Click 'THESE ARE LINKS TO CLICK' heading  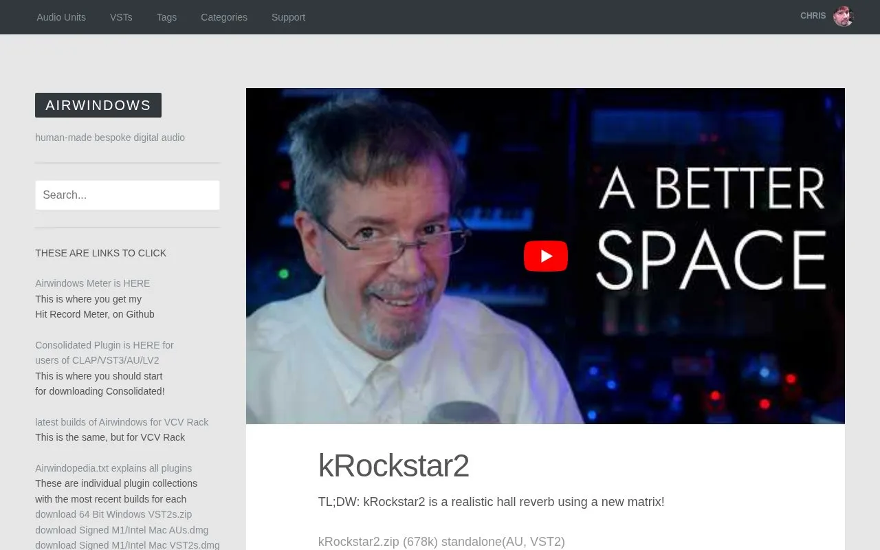(x=100, y=253)
